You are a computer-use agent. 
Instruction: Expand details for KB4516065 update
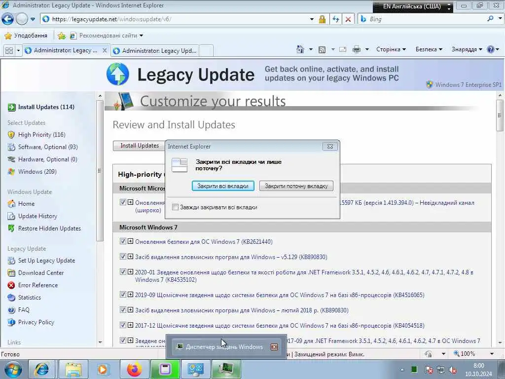coord(130,295)
